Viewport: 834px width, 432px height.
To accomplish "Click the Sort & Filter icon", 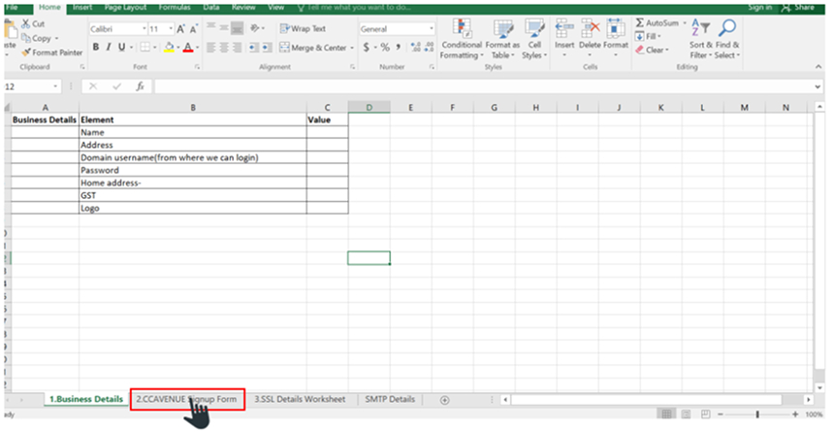I will (x=702, y=39).
